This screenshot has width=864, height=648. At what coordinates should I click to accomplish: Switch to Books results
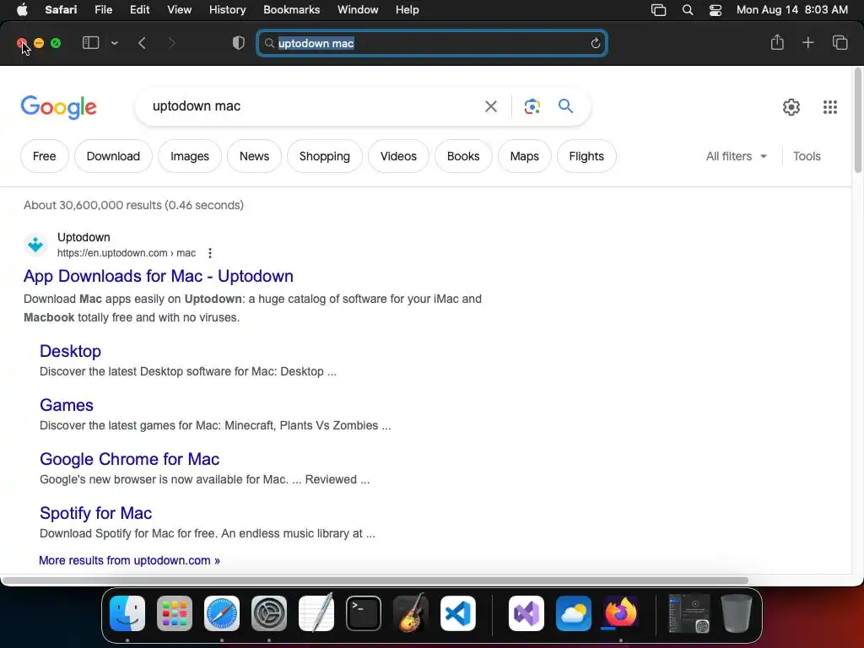click(463, 156)
